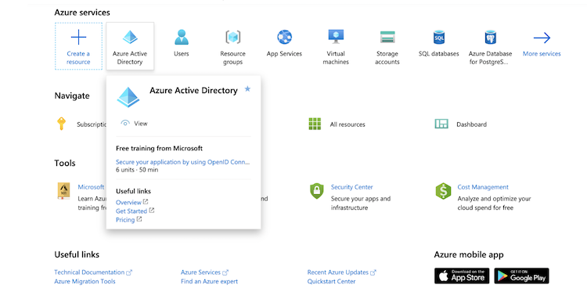Open SQL databases icon
Screen dimensions: 587x303
point(439,37)
